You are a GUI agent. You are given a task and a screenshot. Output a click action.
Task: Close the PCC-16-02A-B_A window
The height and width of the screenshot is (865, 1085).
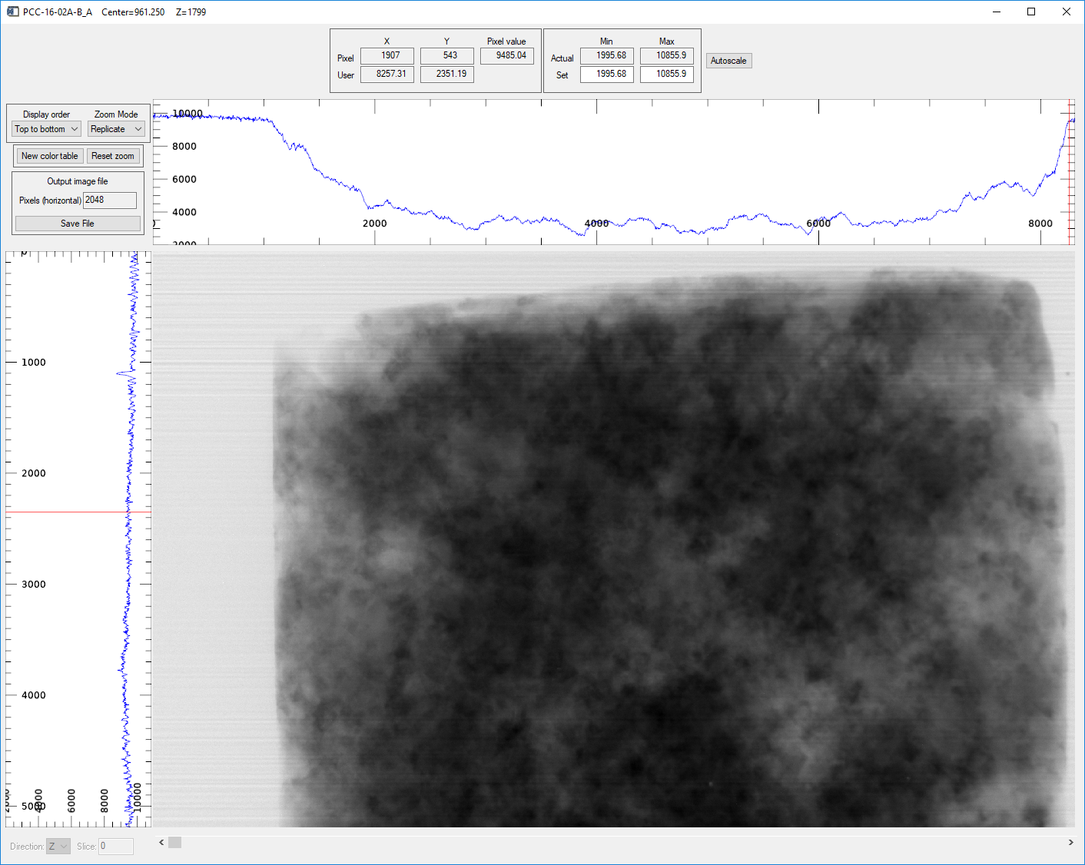pos(1067,12)
